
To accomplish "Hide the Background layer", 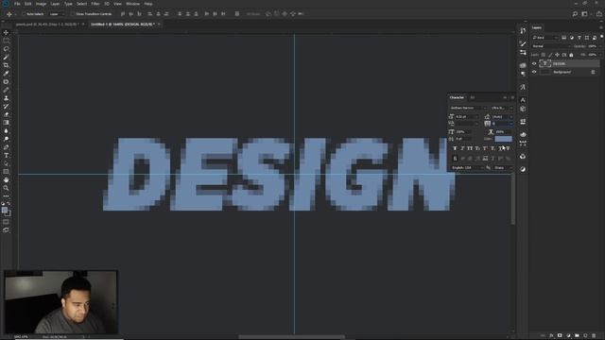I will (534, 72).
